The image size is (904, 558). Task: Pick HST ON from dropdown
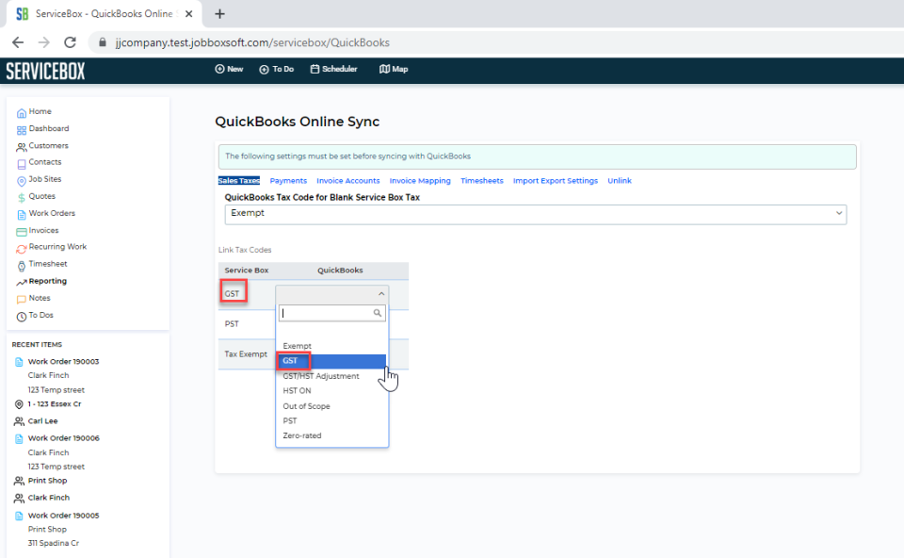click(297, 390)
